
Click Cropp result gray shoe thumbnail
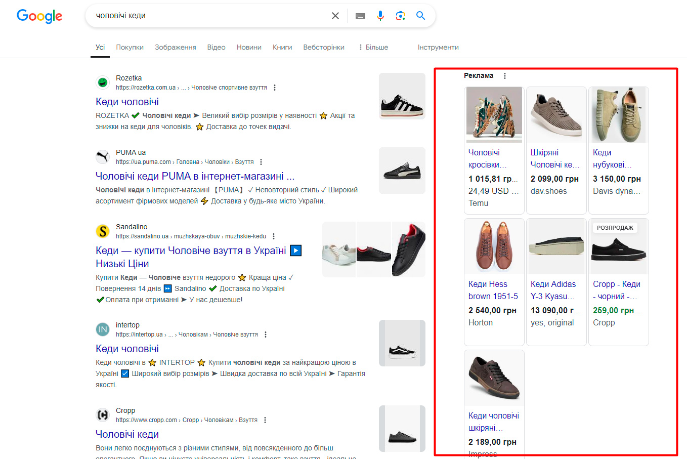pos(402,429)
